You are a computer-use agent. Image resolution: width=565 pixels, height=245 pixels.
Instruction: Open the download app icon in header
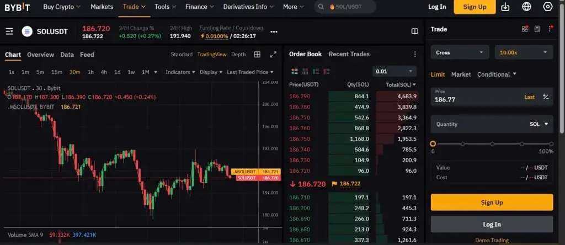tap(505, 7)
